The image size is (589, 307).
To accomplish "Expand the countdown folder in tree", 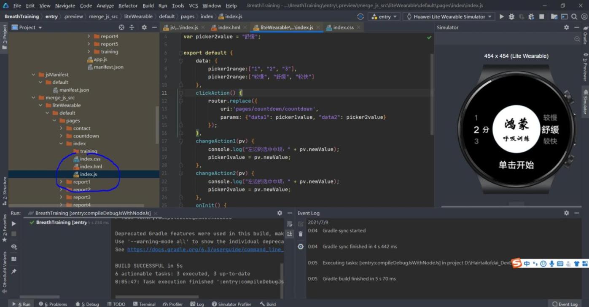I will point(62,136).
